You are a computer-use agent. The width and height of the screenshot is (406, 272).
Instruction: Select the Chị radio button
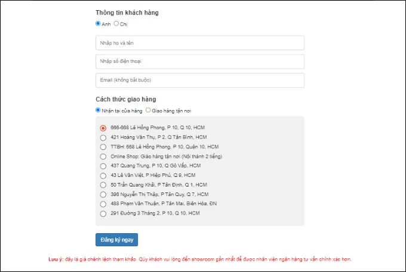click(116, 23)
